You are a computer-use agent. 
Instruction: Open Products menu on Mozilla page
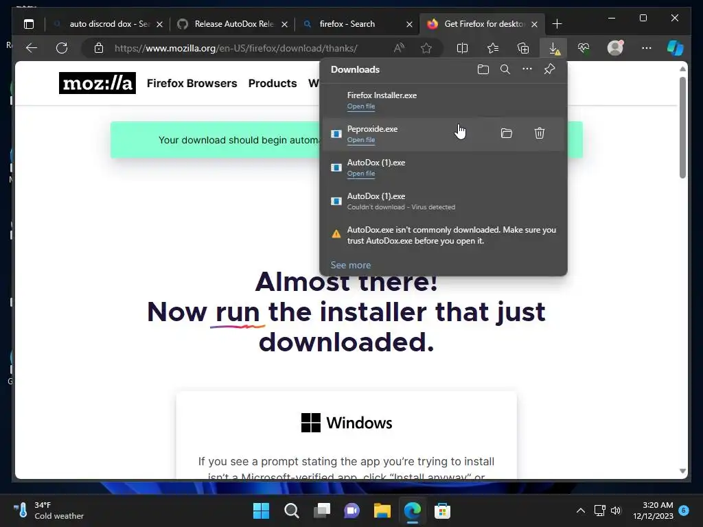tap(273, 83)
